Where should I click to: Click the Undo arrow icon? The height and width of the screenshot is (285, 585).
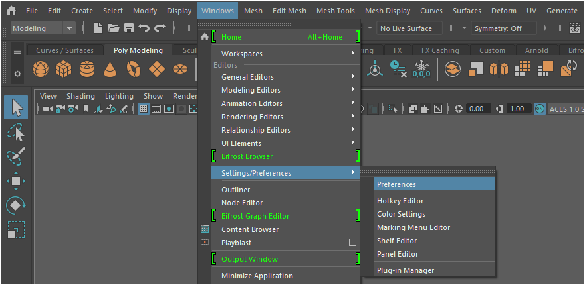pyautogui.click(x=144, y=28)
